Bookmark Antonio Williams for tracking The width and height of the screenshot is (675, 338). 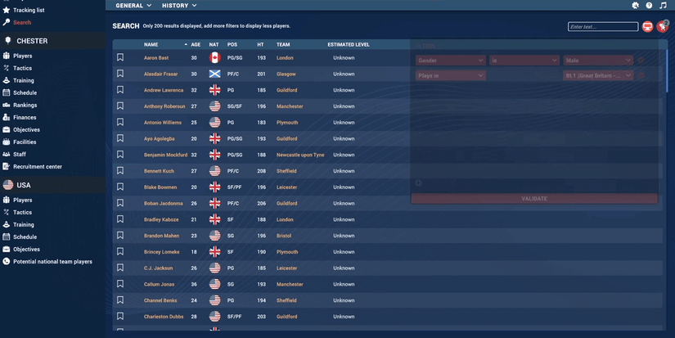120,122
